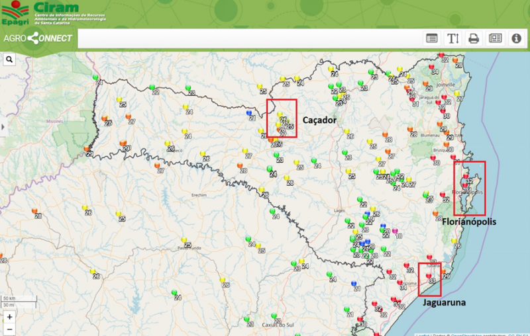
Task: Click the Joinville city label
Action: click(445, 85)
